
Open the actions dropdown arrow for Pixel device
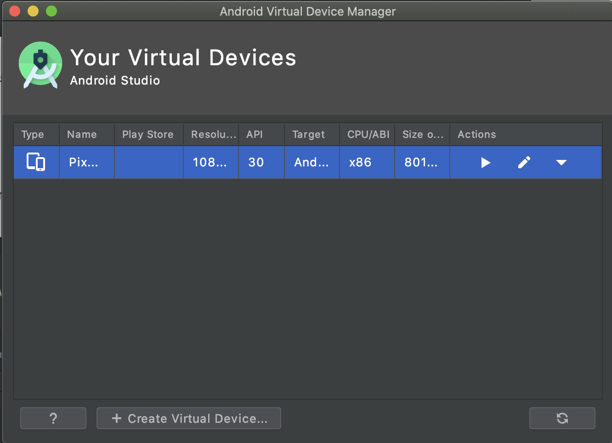pyautogui.click(x=561, y=162)
